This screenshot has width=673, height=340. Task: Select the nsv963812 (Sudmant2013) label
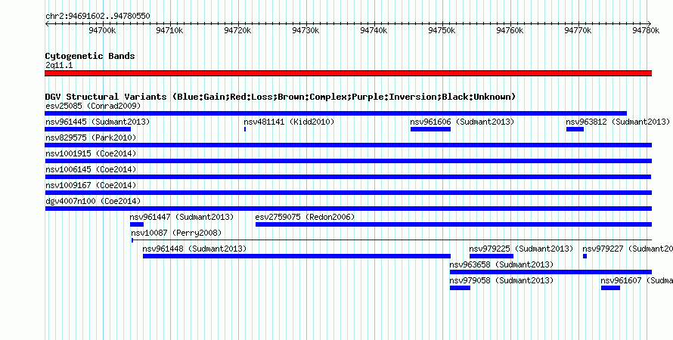coord(618,122)
